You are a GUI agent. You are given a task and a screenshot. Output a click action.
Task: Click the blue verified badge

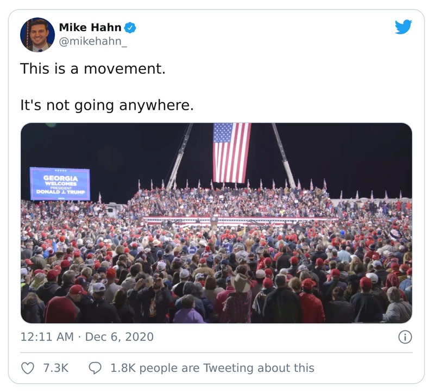[x=130, y=27]
